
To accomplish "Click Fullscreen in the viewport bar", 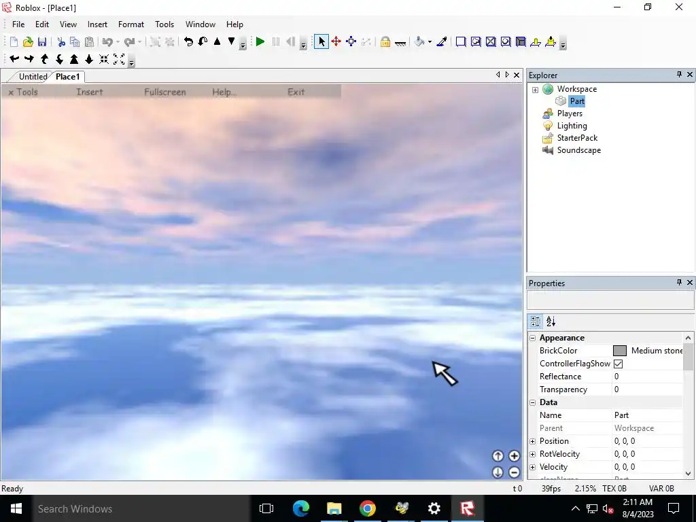I will [164, 92].
